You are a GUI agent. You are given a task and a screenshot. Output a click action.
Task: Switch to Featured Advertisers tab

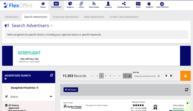tap(66, 17)
